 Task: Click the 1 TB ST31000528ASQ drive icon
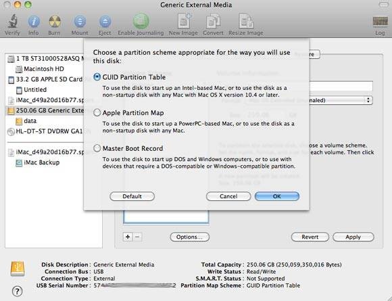[11, 59]
